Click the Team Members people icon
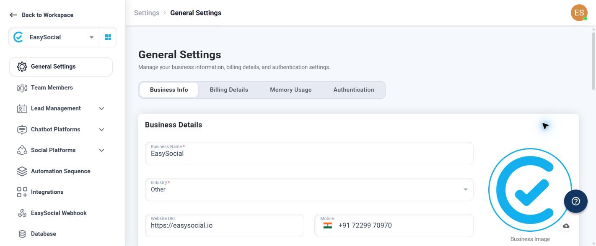The image size is (596, 246). tap(22, 87)
